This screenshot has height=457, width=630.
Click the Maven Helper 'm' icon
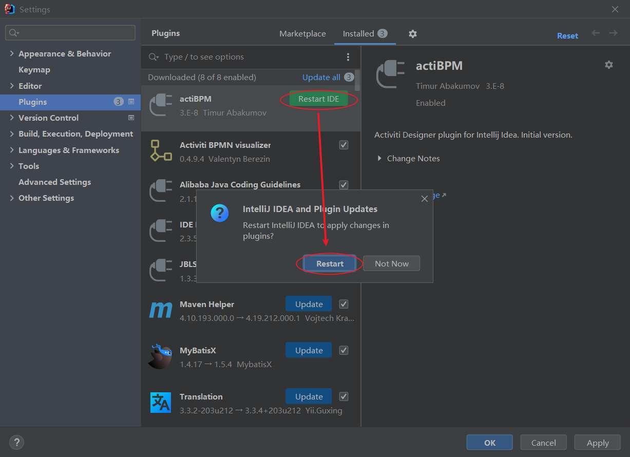160,310
